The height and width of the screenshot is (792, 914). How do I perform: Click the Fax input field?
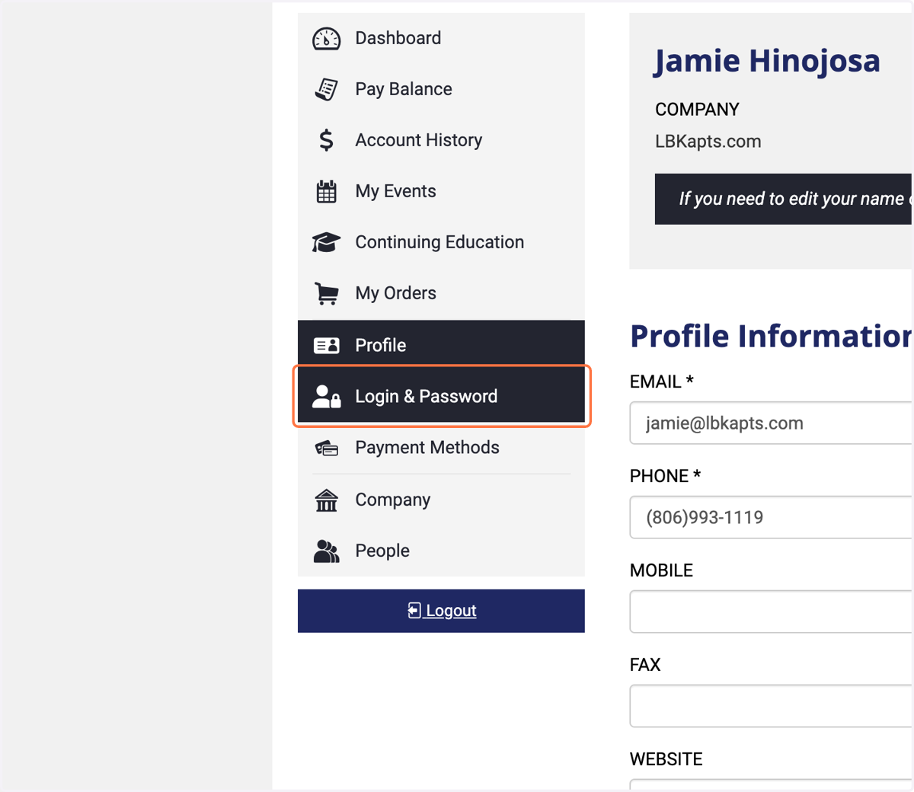tap(771, 706)
